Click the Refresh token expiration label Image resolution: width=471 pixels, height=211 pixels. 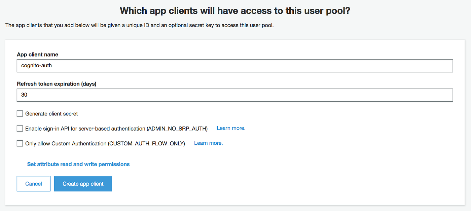(x=57, y=83)
